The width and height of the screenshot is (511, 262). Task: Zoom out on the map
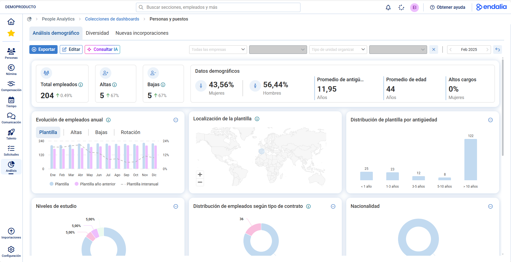tap(200, 182)
